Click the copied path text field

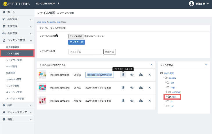pyautogui.click(x=100, y=75)
